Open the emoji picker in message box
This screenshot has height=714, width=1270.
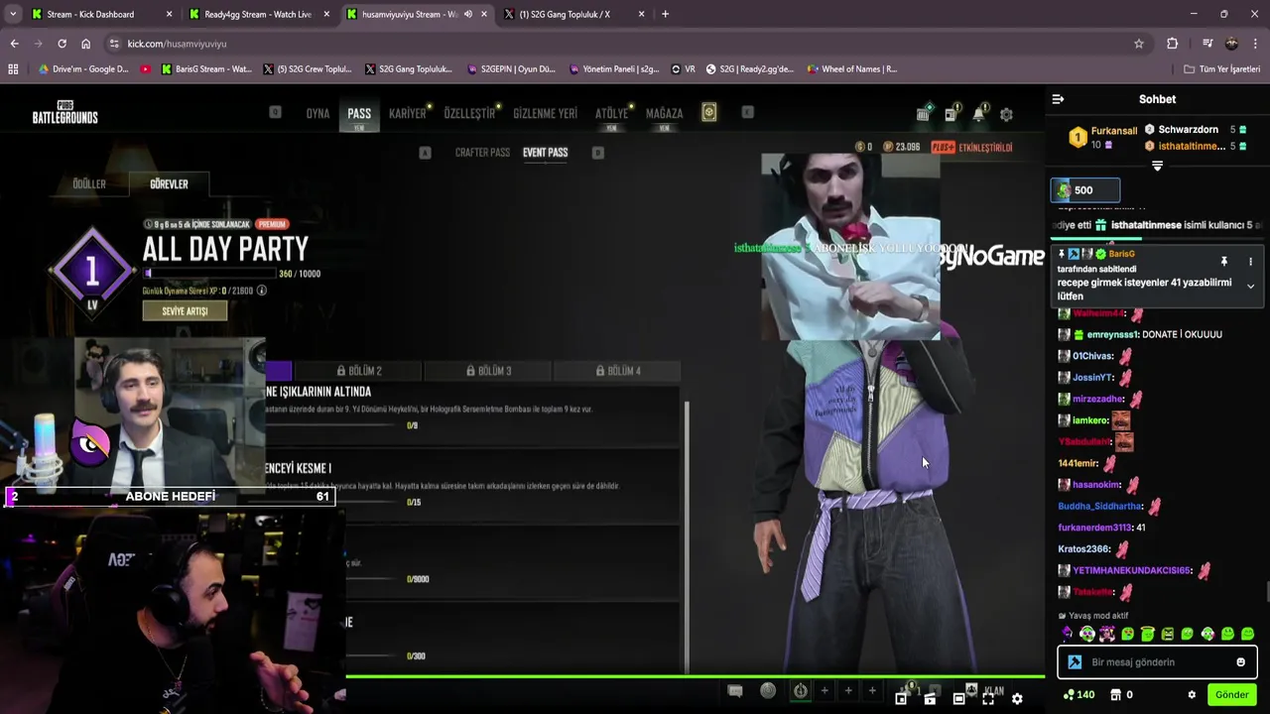point(1240,662)
